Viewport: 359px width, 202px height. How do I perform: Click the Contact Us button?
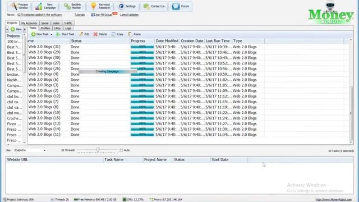[x=154, y=6]
